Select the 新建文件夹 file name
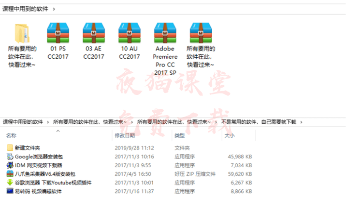 tap(27, 148)
